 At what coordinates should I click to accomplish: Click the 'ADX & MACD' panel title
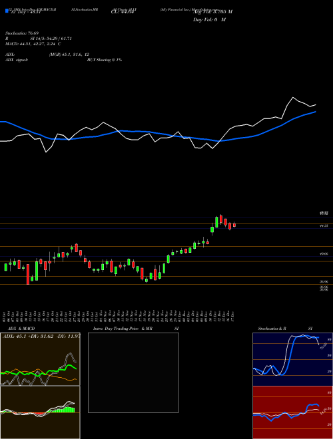(x=21, y=329)
